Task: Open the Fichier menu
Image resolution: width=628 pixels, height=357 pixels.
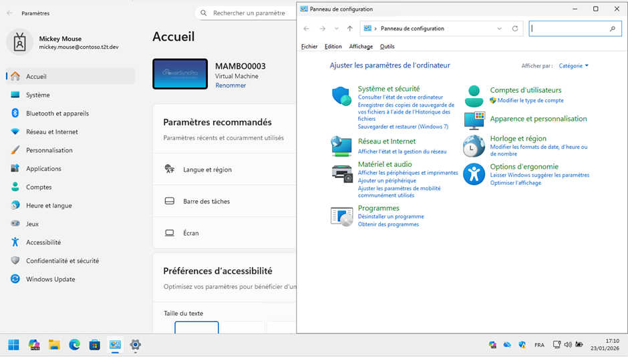Action: (x=309, y=47)
